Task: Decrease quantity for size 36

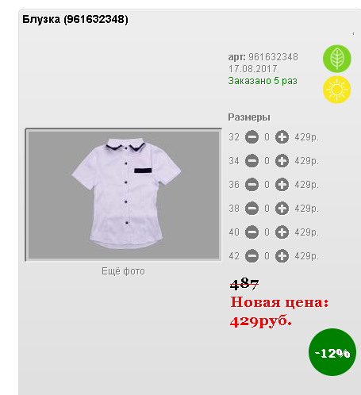Action: [x=252, y=185]
